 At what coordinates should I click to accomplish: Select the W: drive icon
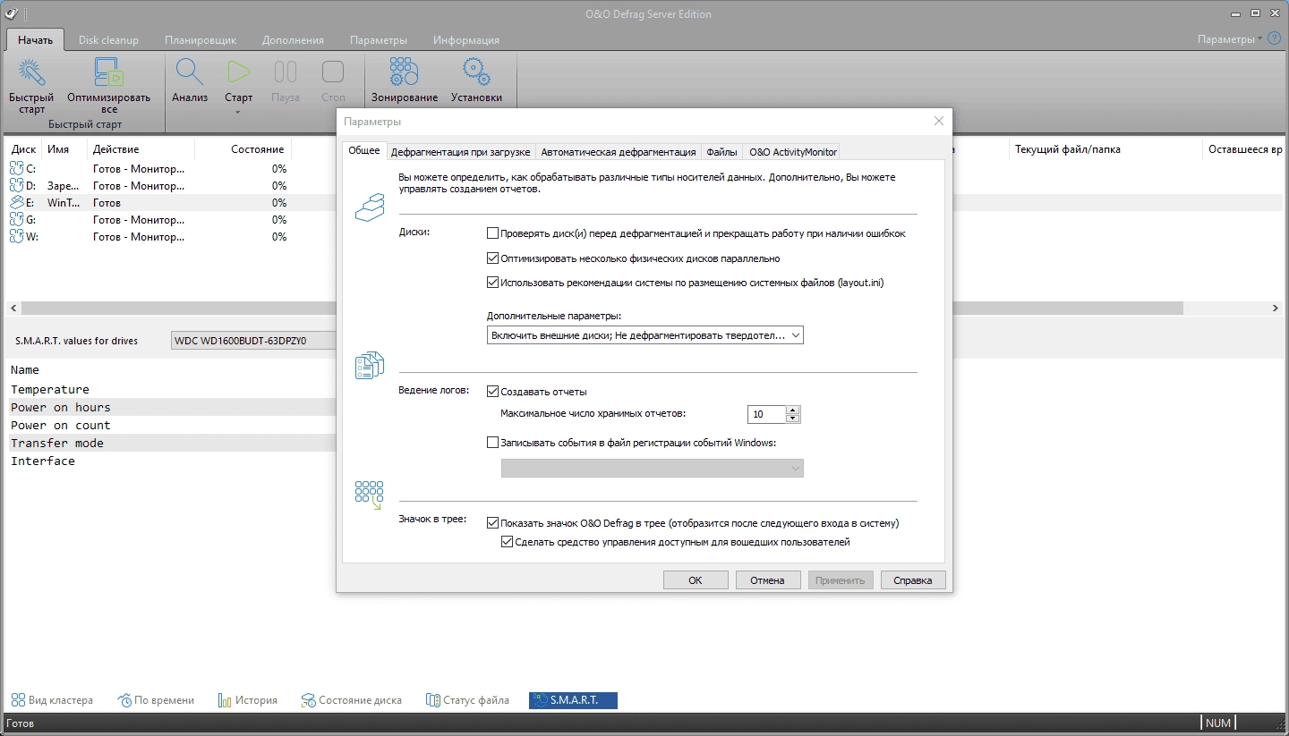click(x=17, y=236)
